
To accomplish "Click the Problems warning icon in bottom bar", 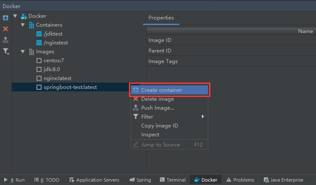I will click(229, 179).
